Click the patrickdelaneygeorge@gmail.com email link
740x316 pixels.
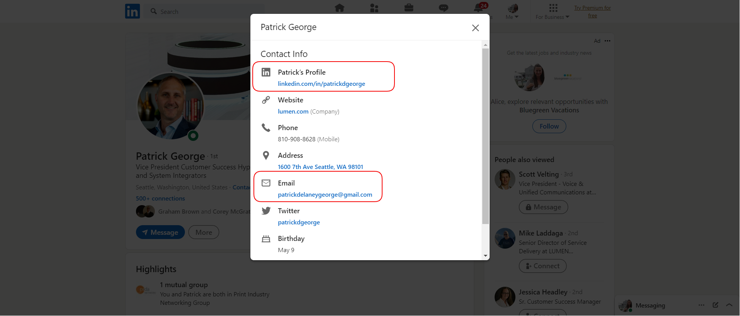(x=325, y=195)
